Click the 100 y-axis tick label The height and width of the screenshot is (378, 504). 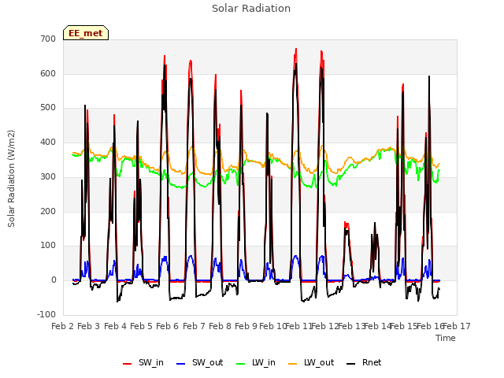tap(48, 246)
